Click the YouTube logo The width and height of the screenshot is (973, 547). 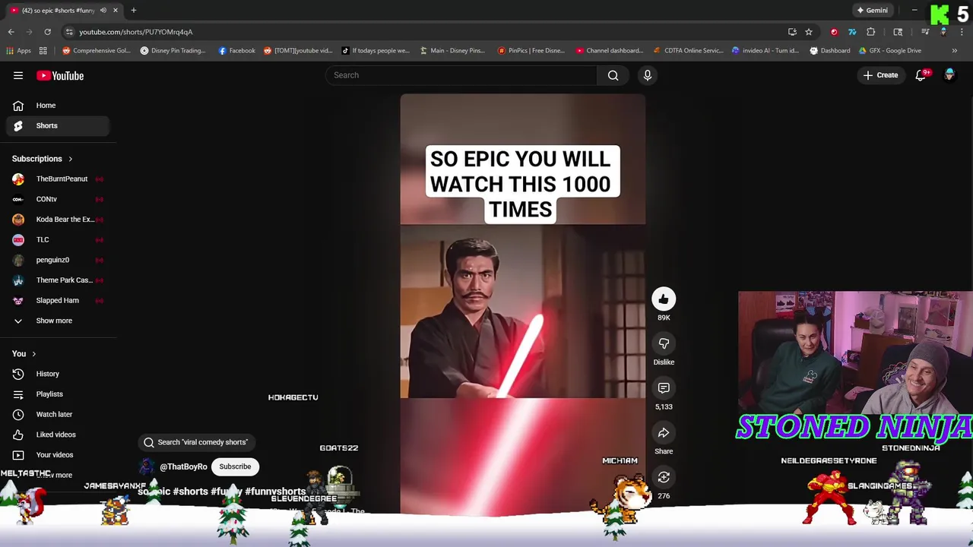click(60, 75)
